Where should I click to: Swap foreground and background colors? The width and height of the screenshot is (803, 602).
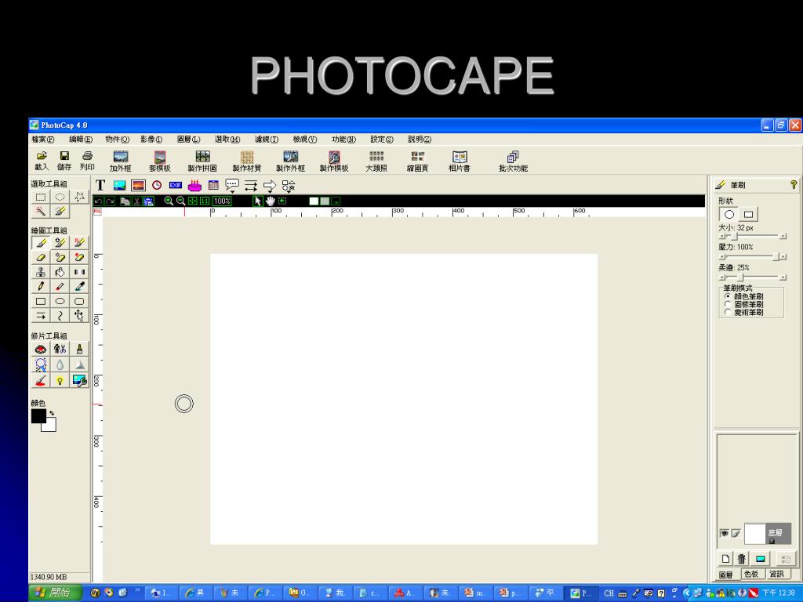coord(51,412)
